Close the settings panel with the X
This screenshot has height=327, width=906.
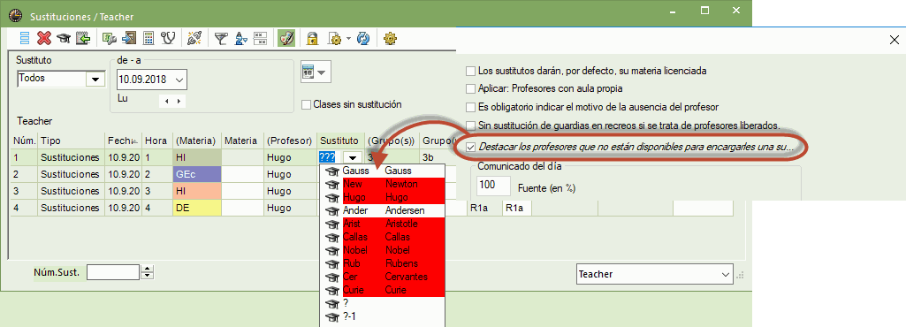point(894,40)
